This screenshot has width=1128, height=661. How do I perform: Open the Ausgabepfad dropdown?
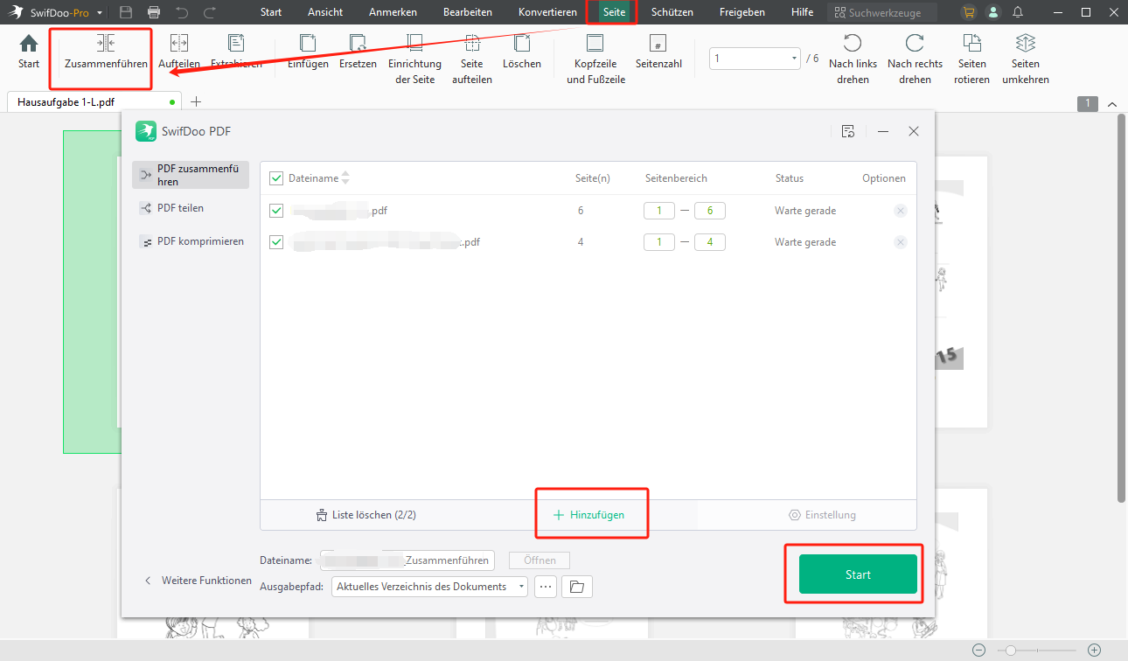[x=522, y=587]
